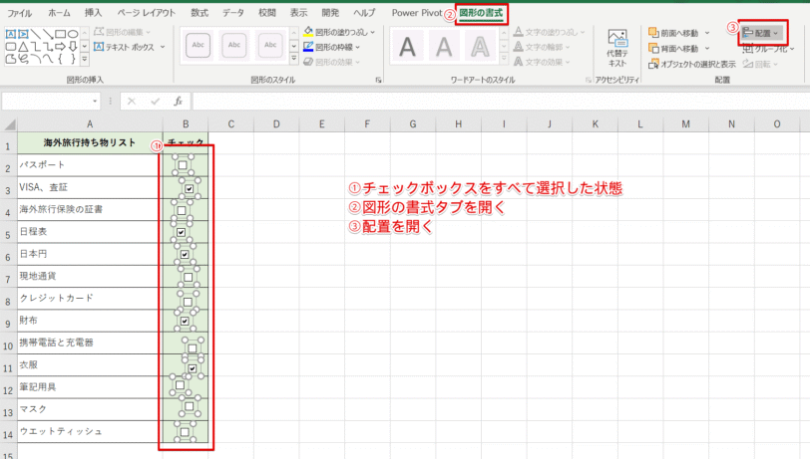Open the ファイル tab
This screenshot has width=810, height=459.
20,13
